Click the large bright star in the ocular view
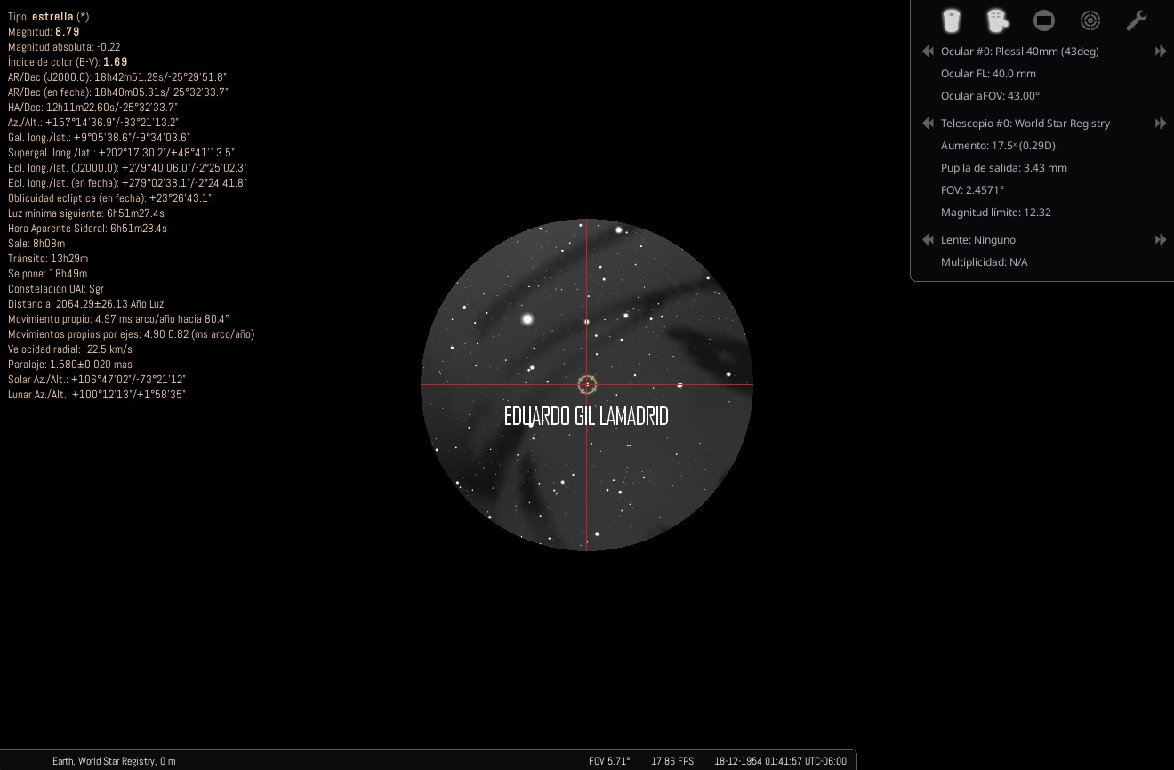Viewport: 1174px width, 770px height. click(x=527, y=318)
